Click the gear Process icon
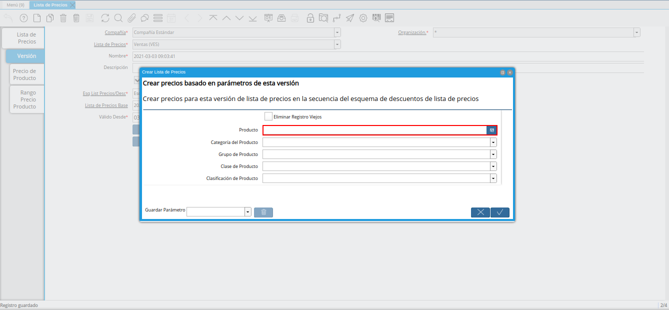Image resolution: width=669 pixels, height=310 pixels. click(x=363, y=18)
